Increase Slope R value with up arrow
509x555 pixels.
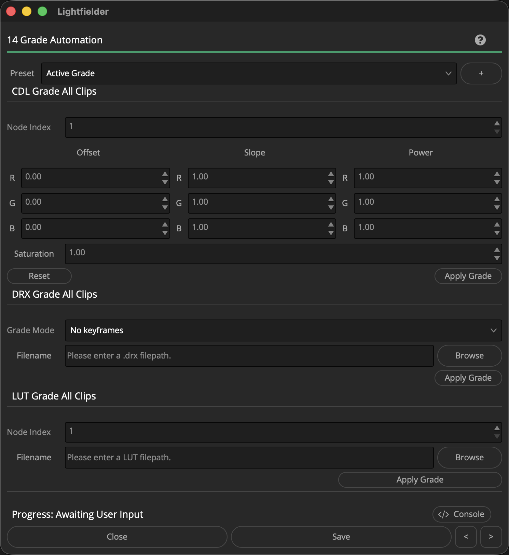pos(331,174)
